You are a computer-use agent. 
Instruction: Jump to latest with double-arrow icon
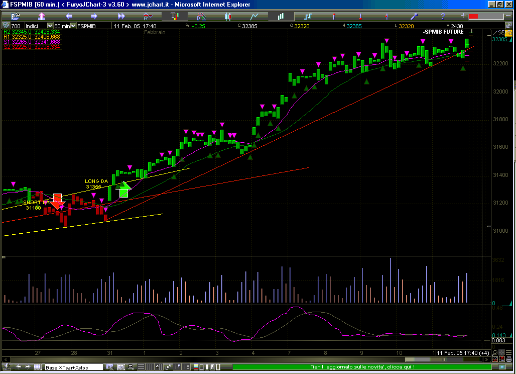click(121, 16)
